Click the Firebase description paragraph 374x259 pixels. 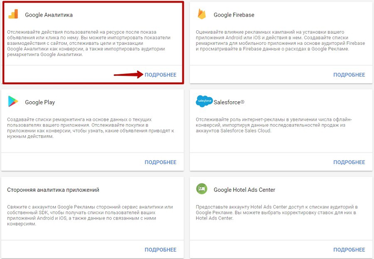click(280, 41)
